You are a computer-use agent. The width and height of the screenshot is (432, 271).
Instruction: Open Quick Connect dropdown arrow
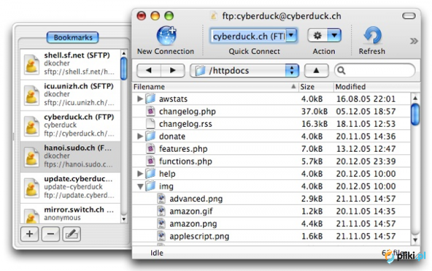point(291,35)
